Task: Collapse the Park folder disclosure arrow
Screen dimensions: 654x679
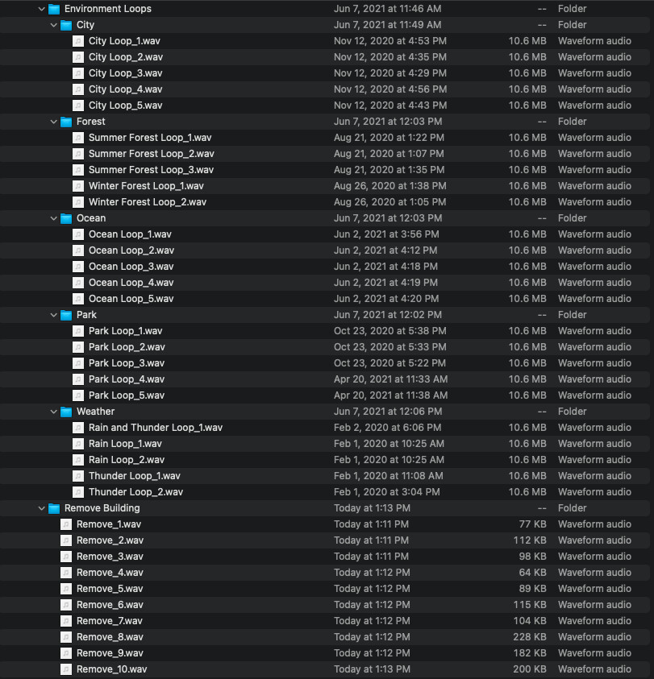Action: (53, 315)
